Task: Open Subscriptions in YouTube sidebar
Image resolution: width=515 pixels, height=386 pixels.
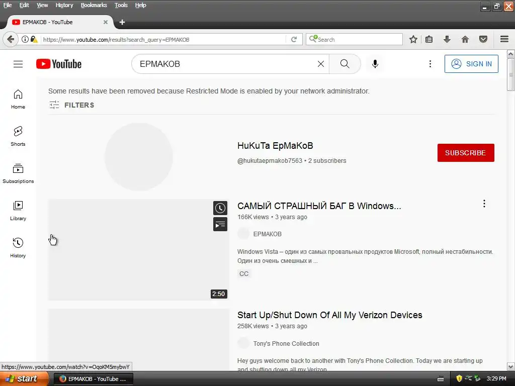Action: tap(18, 173)
